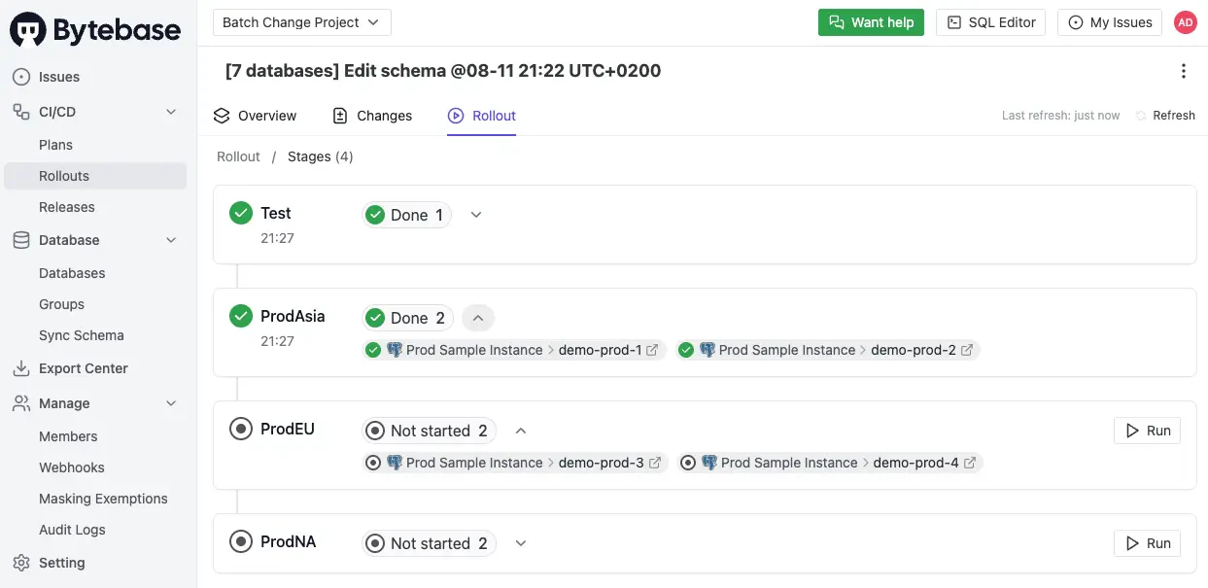Click the Bytebase logo icon
Viewport: 1208px width, 588px height.
(x=28, y=30)
